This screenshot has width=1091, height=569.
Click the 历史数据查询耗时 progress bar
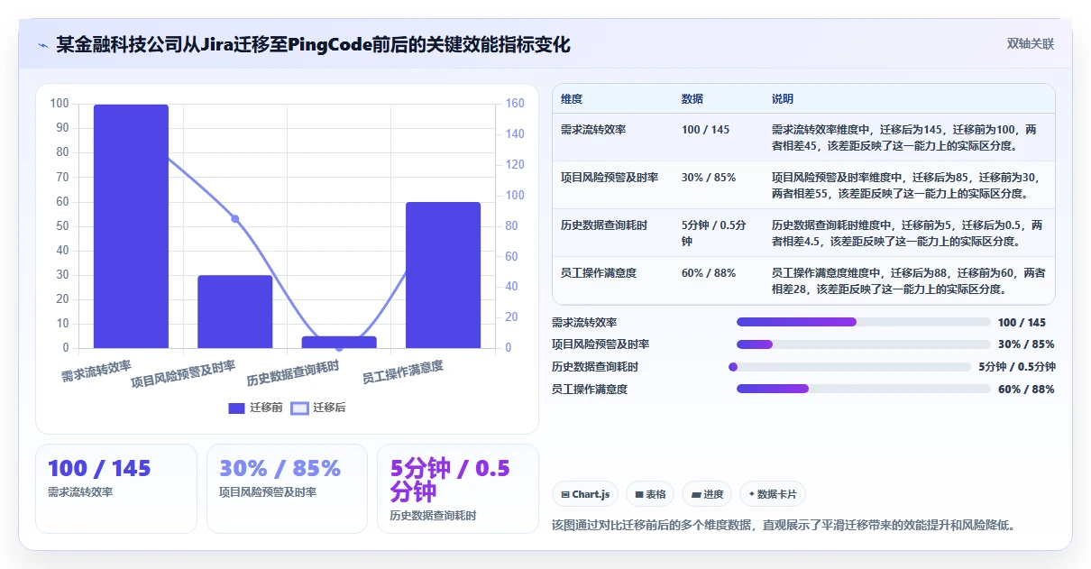click(x=849, y=367)
